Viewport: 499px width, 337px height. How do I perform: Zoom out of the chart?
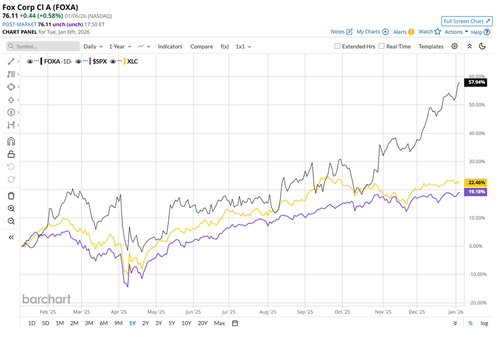click(11, 221)
